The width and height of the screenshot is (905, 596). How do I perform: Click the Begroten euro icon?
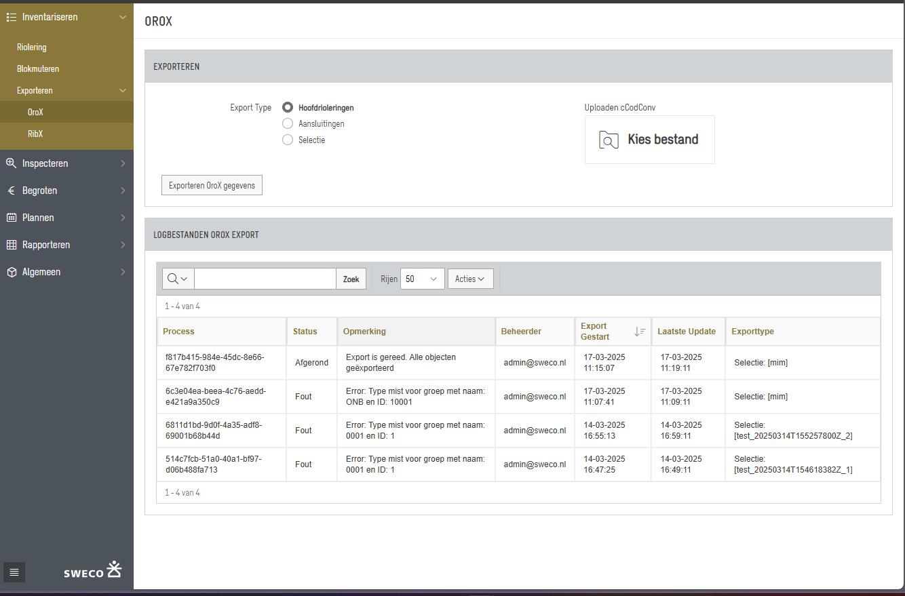click(x=11, y=191)
